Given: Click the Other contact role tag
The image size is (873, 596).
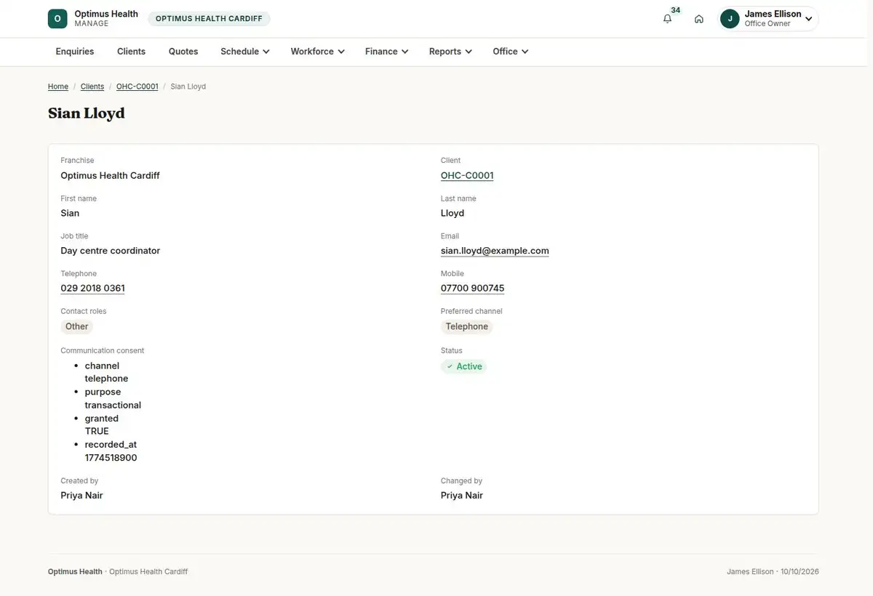Looking at the screenshot, I should (77, 326).
